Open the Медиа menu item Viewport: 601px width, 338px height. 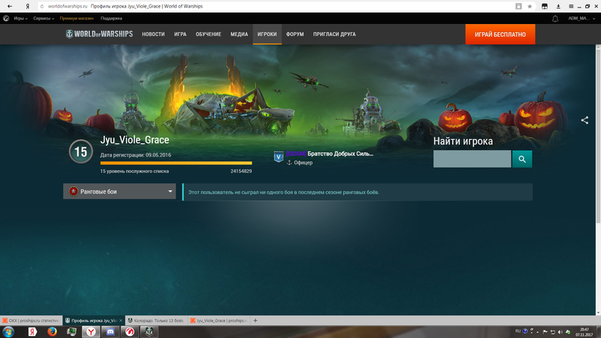[239, 34]
